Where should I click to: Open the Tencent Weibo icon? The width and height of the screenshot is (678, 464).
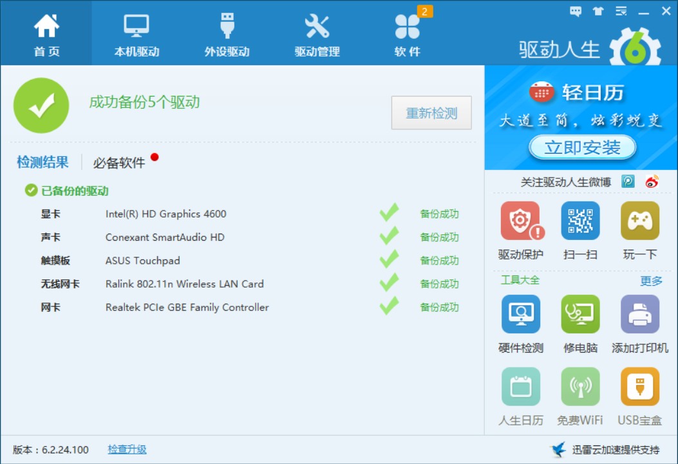tap(628, 181)
